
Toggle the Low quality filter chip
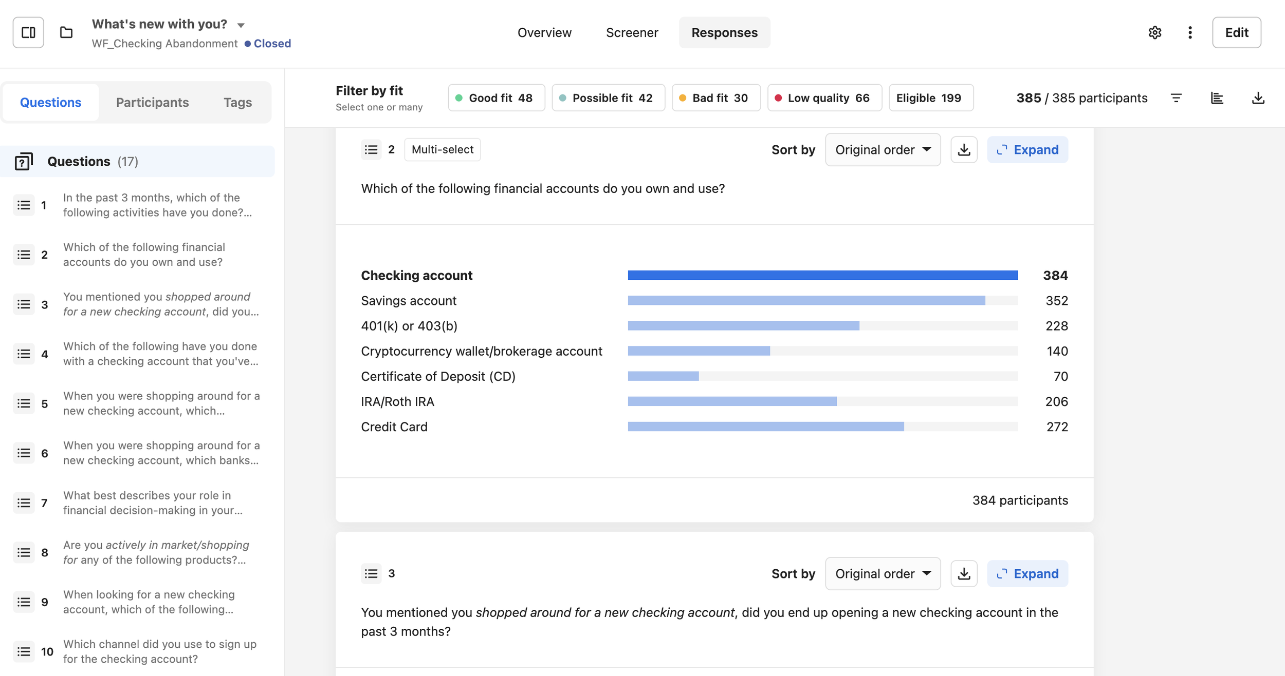[x=824, y=98]
